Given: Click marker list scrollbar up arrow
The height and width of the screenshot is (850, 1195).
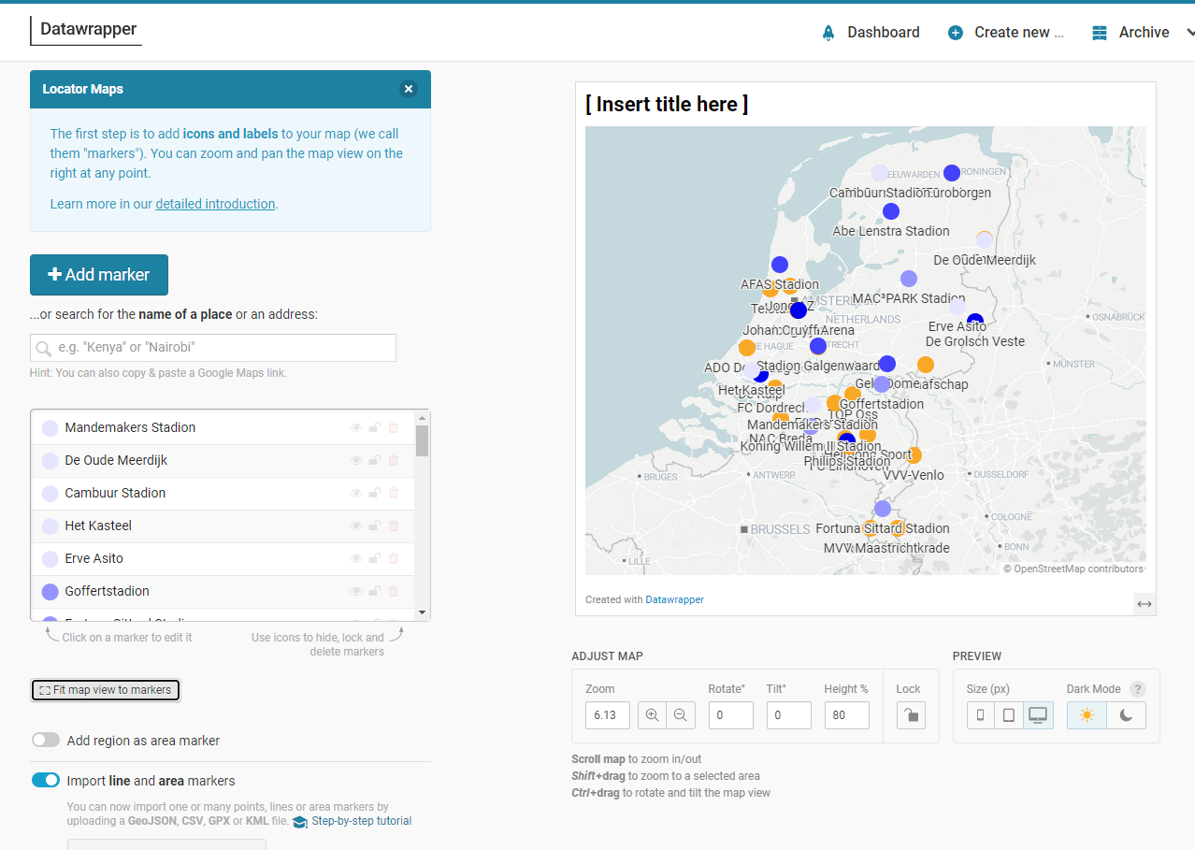Looking at the screenshot, I should [x=423, y=417].
